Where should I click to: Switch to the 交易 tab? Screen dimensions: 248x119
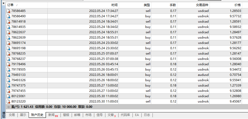(x=12, y=115)
